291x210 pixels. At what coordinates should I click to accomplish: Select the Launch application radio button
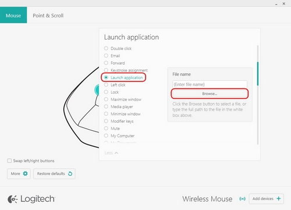pyautogui.click(x=106, y=77)
